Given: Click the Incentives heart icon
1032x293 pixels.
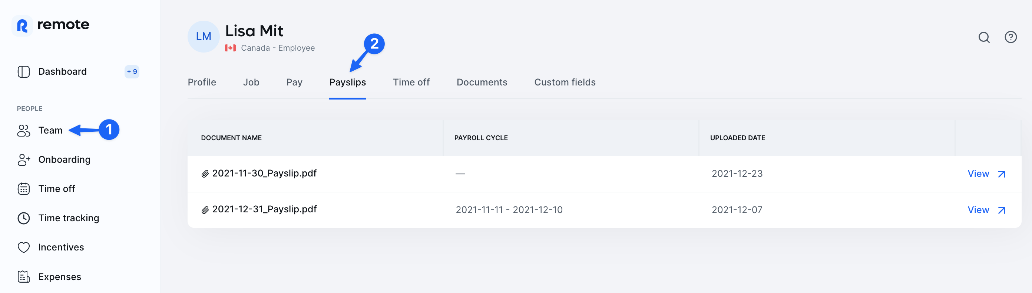Looking at the screenshot, I should [x=24, y=247].
